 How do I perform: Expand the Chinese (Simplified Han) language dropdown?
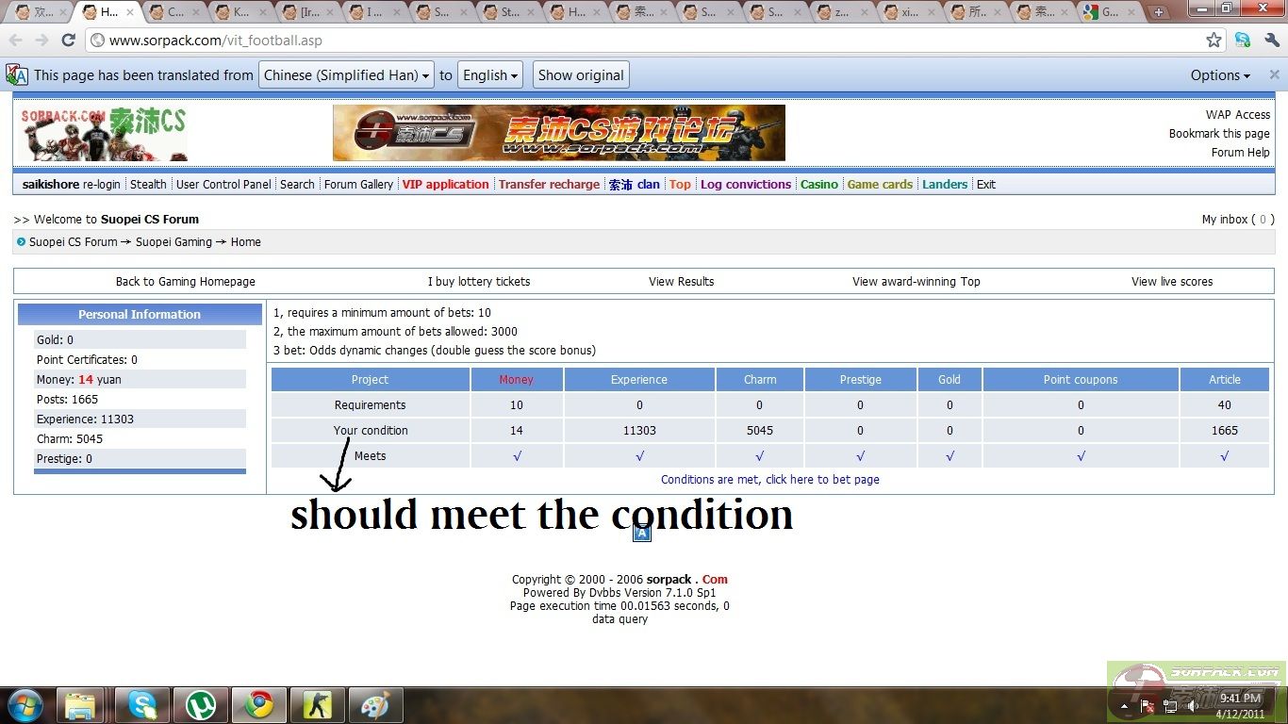(346, 75)
